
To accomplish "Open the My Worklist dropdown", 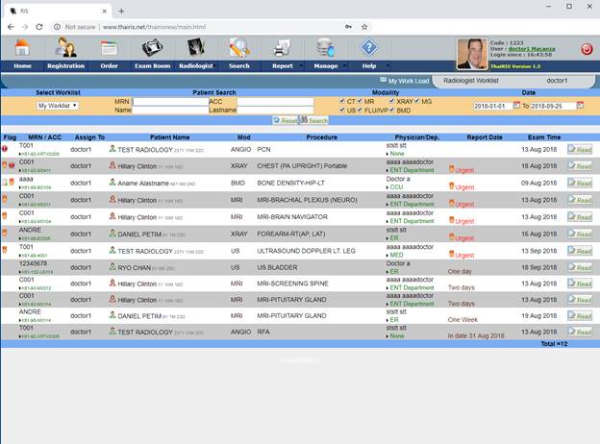I will click(58, 106).
